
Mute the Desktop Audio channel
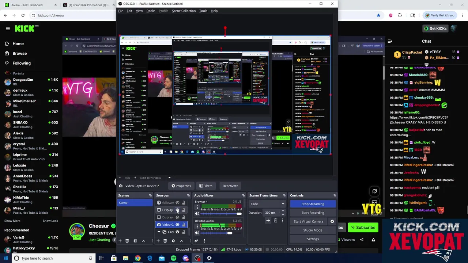click(x=197, y=233)
